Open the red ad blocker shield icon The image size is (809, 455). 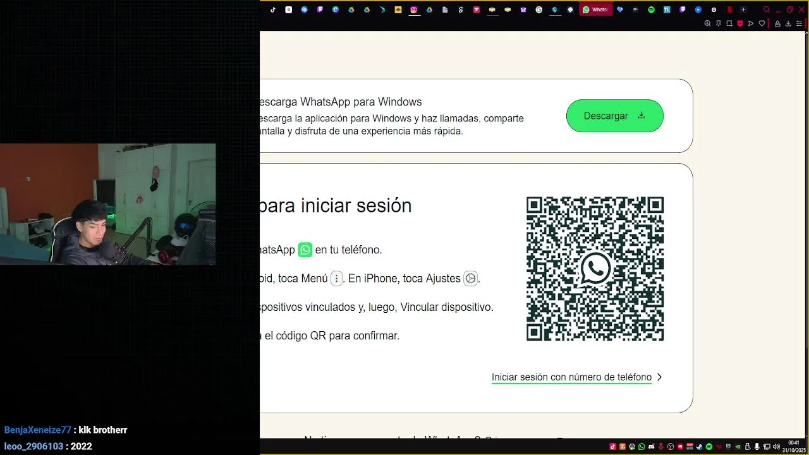tap(740, 23)
